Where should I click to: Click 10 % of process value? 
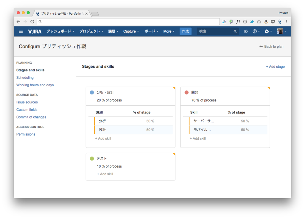tap(109, 166)
